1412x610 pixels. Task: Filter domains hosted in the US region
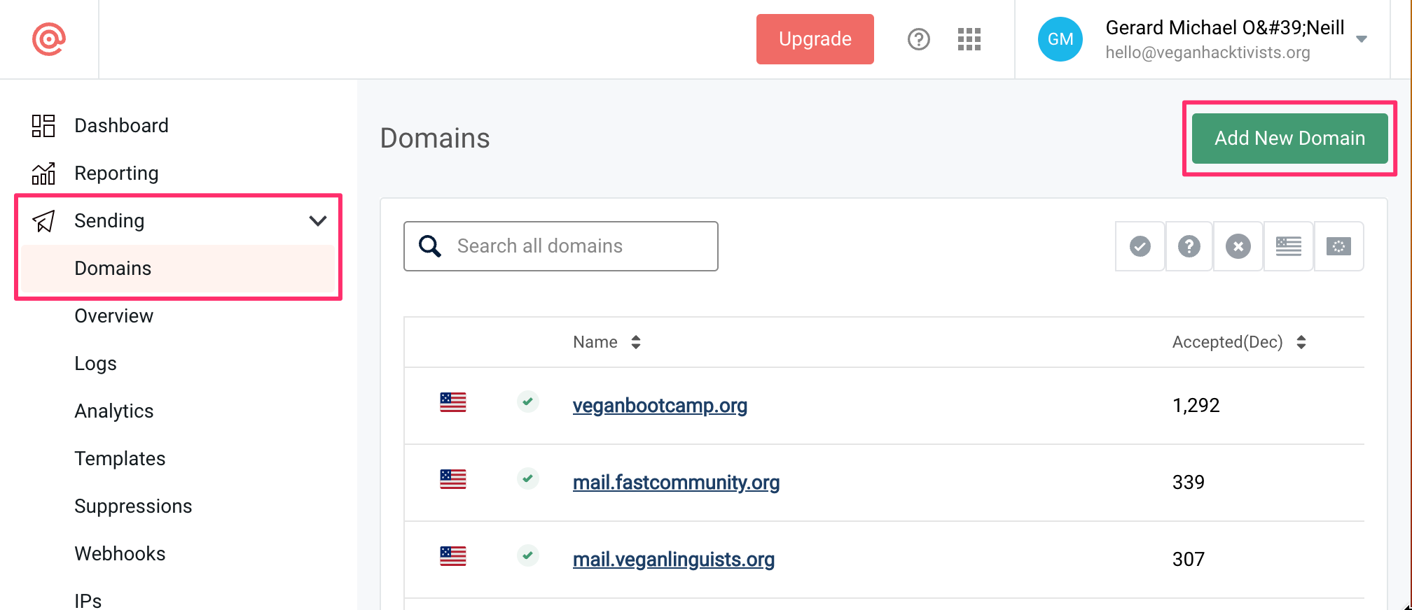click(1288, 246)
